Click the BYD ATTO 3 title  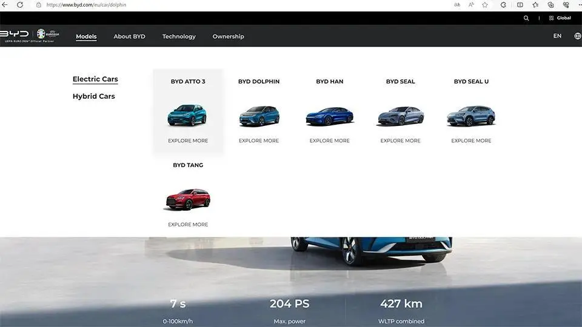click(x=188, y=81)
